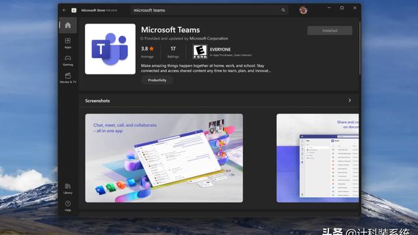Open the Library sidebar icon
418x235 pixels.
point(68,189)
